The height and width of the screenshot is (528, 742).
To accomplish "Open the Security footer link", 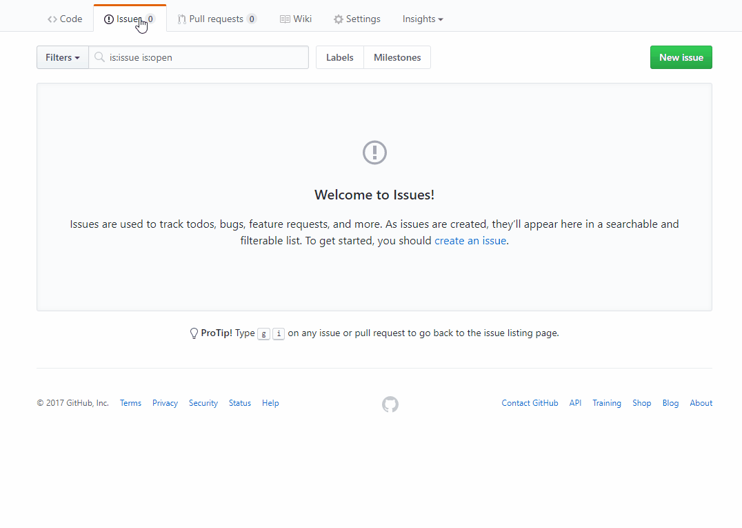I will click(203, 403).
